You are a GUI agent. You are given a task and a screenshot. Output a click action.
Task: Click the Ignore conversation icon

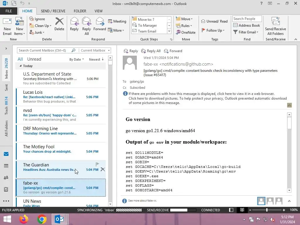[x=37, y=19]
